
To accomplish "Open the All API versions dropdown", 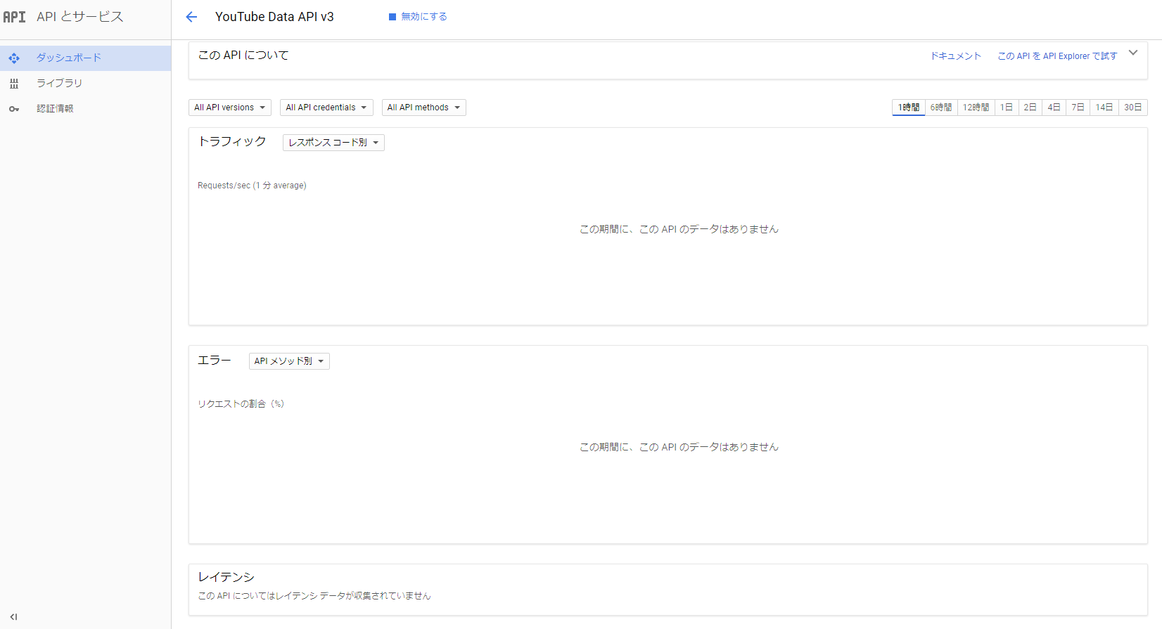I will coord(230,108).
